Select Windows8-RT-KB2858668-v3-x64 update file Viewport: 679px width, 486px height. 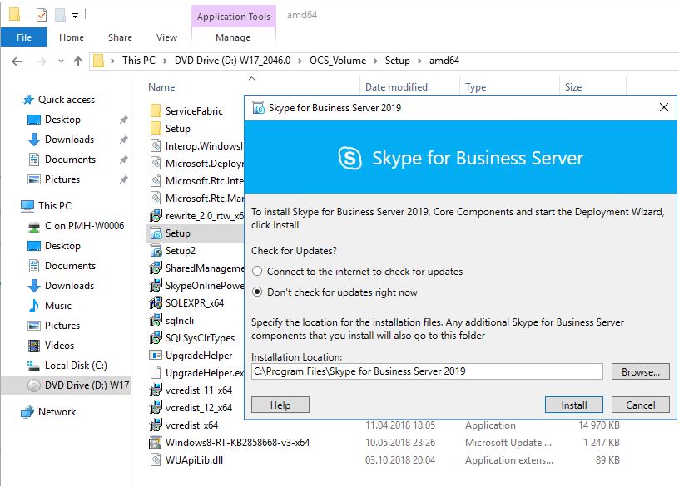pos(237,442)
